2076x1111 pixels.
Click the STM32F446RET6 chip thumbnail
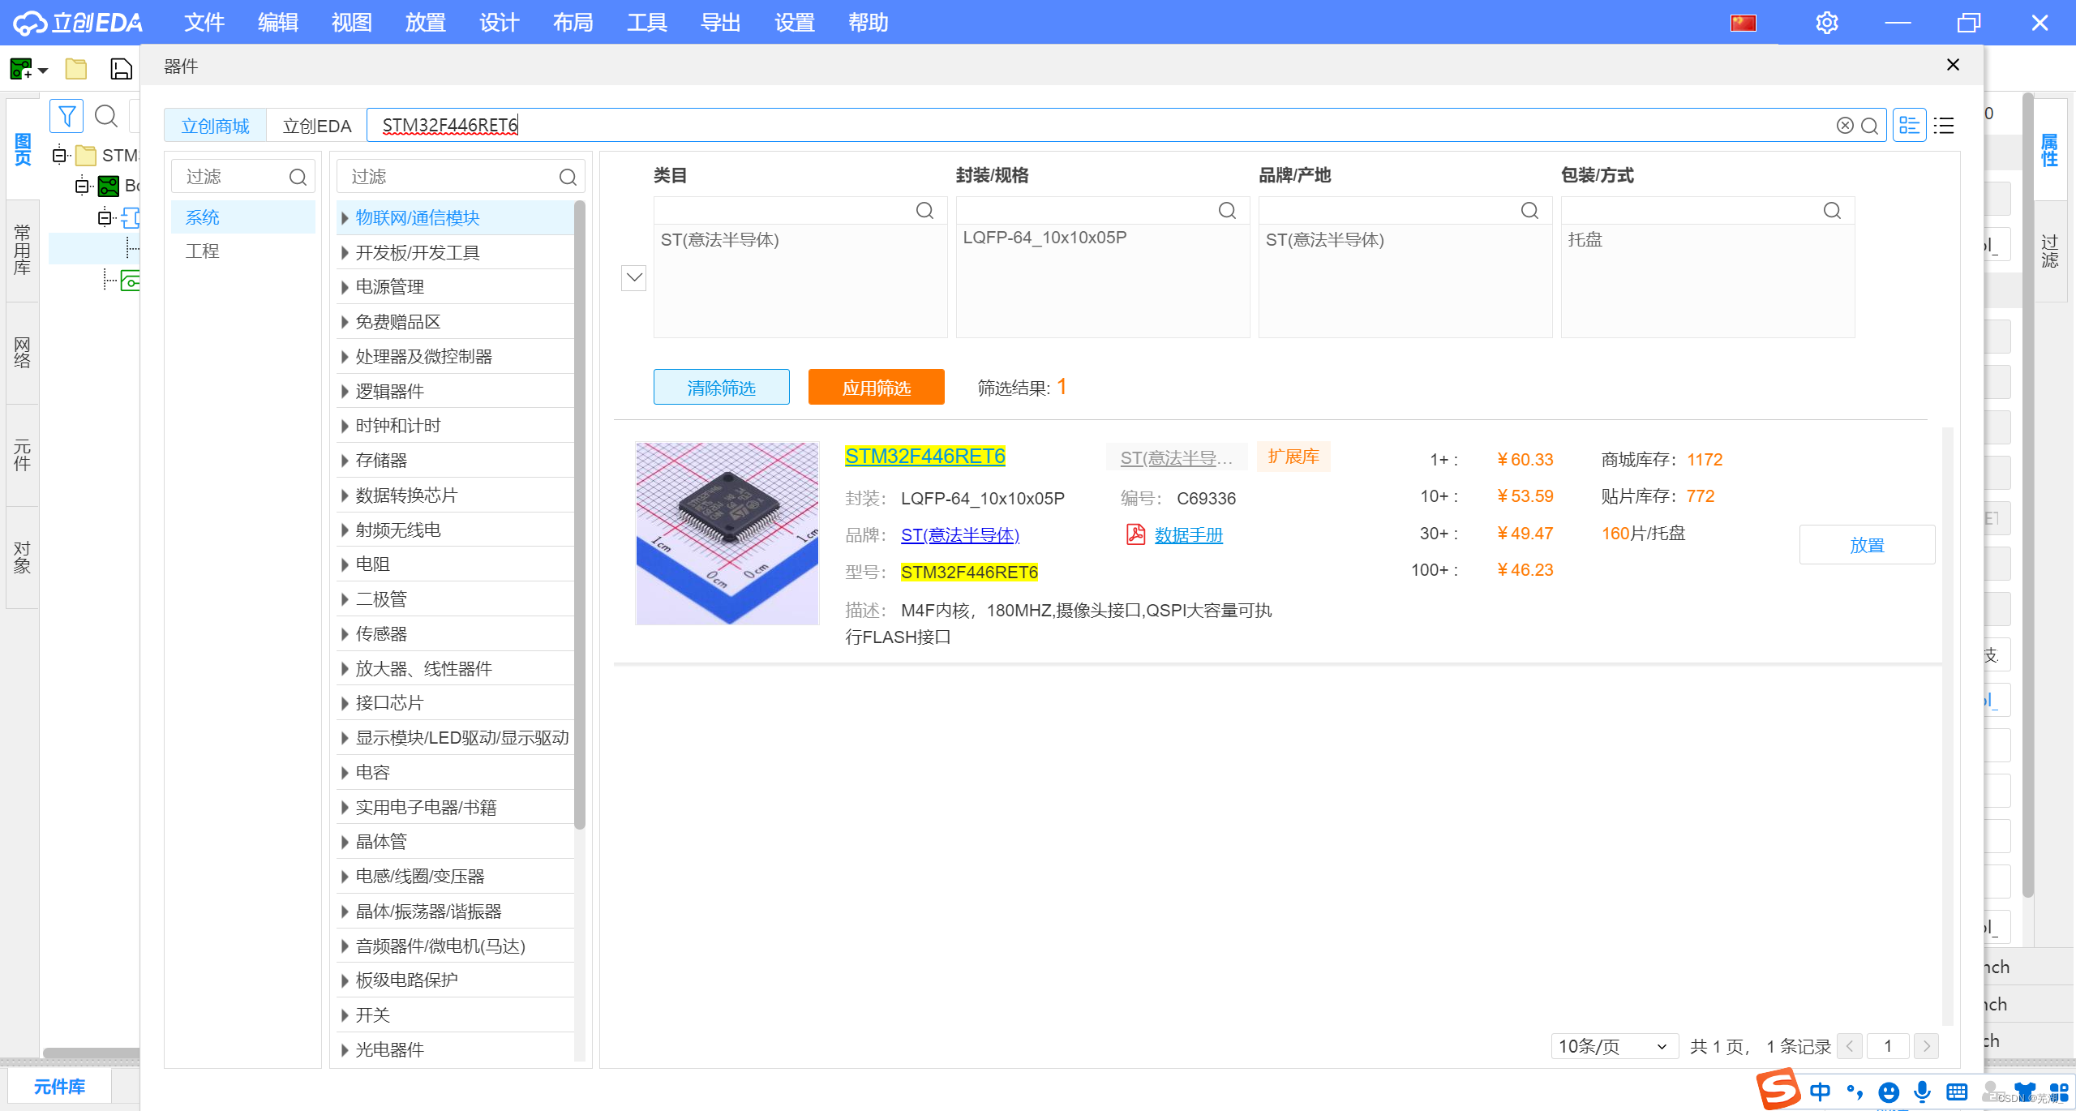pos(727,534)
